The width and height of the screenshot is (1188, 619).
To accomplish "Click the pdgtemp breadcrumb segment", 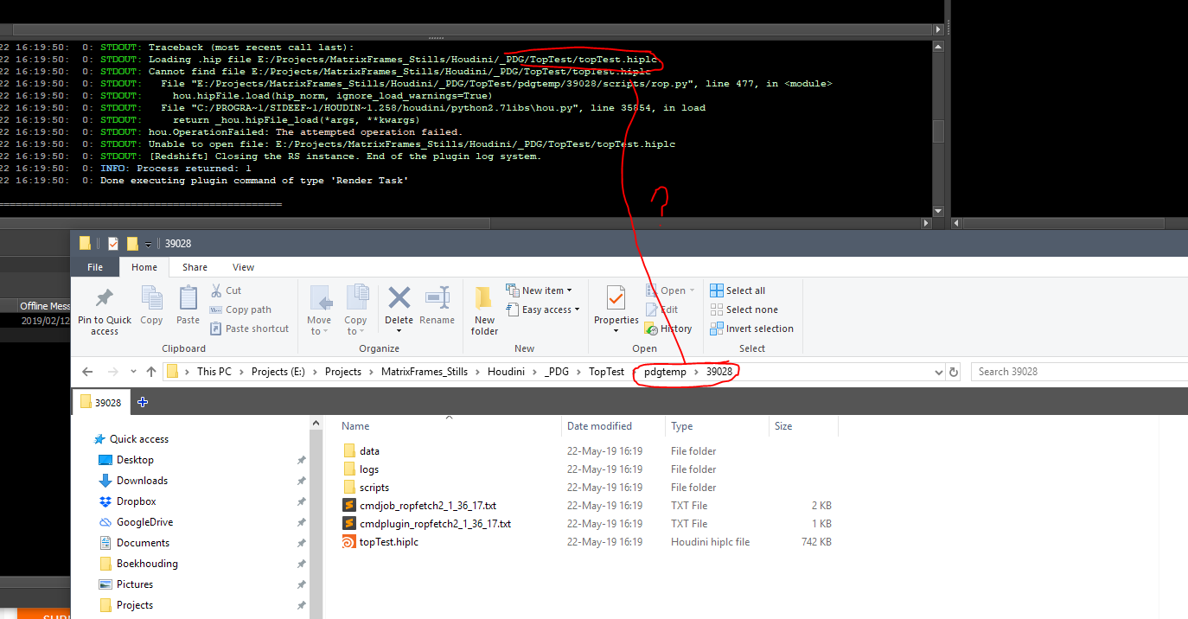I will pos(665,372).
